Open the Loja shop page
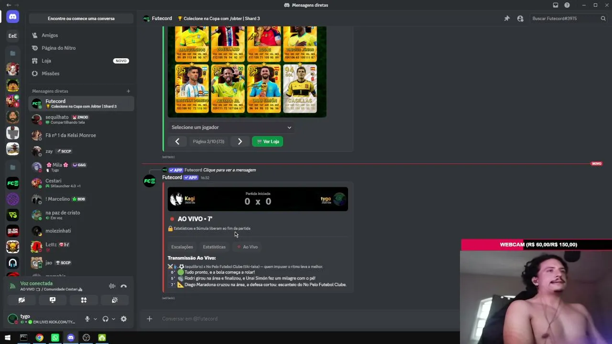Viewport: 612px width, 344px height. [81, 61]
